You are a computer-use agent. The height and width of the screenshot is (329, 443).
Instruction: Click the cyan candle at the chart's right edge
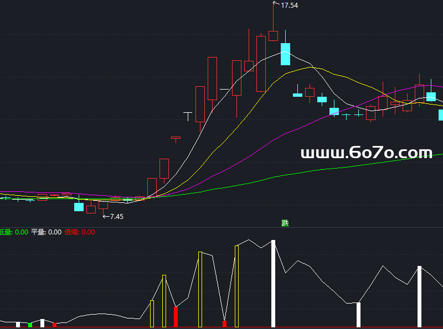[x=441, y=115]
